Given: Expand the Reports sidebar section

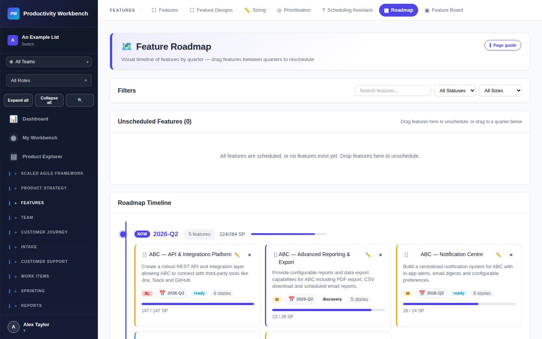Looking at the screenshot, I should 49,306.
